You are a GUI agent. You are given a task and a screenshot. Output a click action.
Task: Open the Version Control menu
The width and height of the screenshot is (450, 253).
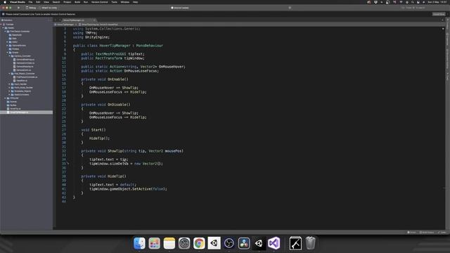[100, 2]
